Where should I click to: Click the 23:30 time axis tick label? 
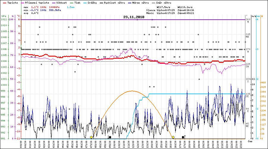241,144
